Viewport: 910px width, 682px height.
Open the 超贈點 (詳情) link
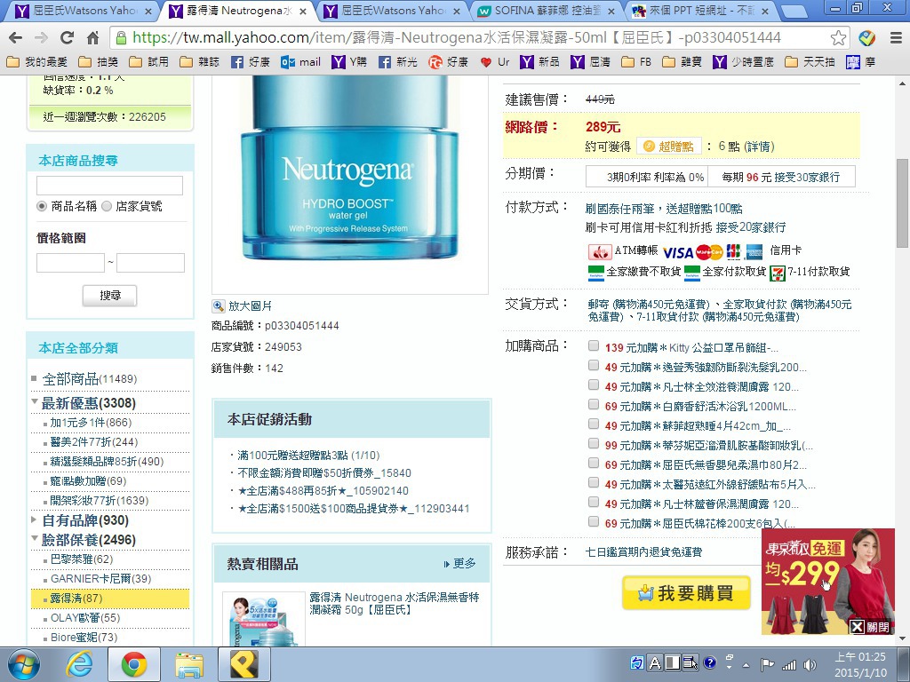click(x=761, y=147)
